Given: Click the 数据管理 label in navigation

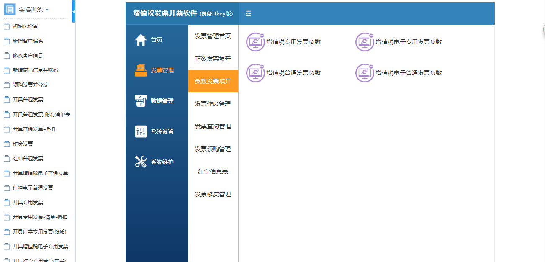Looking at the screenshot, I should coord(162,101).
